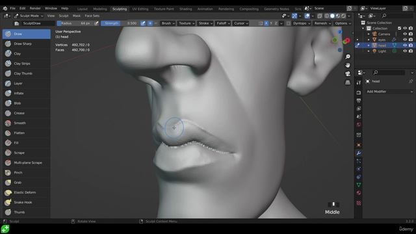Open the File menu
416x234 pixels.
tap(12, 8)
